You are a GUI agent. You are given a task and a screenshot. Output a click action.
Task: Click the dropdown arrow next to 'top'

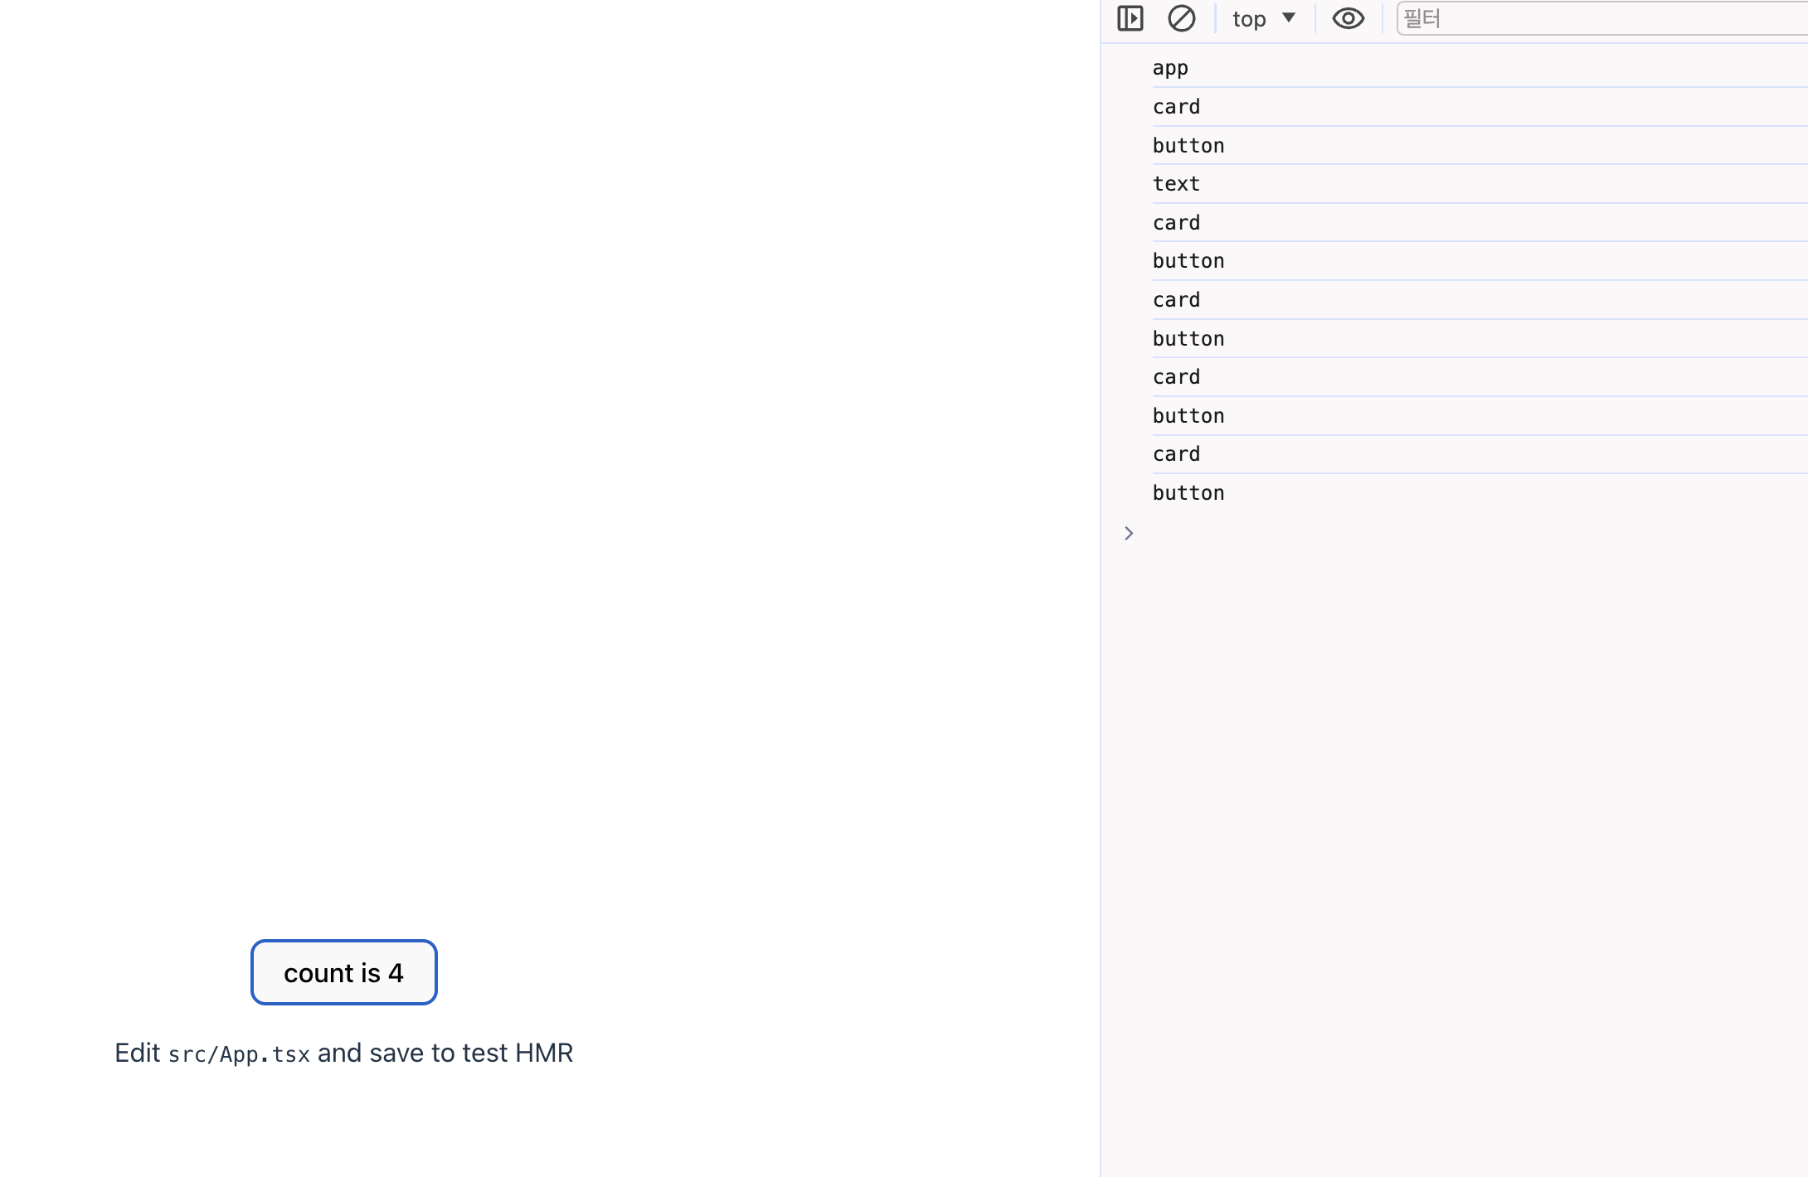1289,17
